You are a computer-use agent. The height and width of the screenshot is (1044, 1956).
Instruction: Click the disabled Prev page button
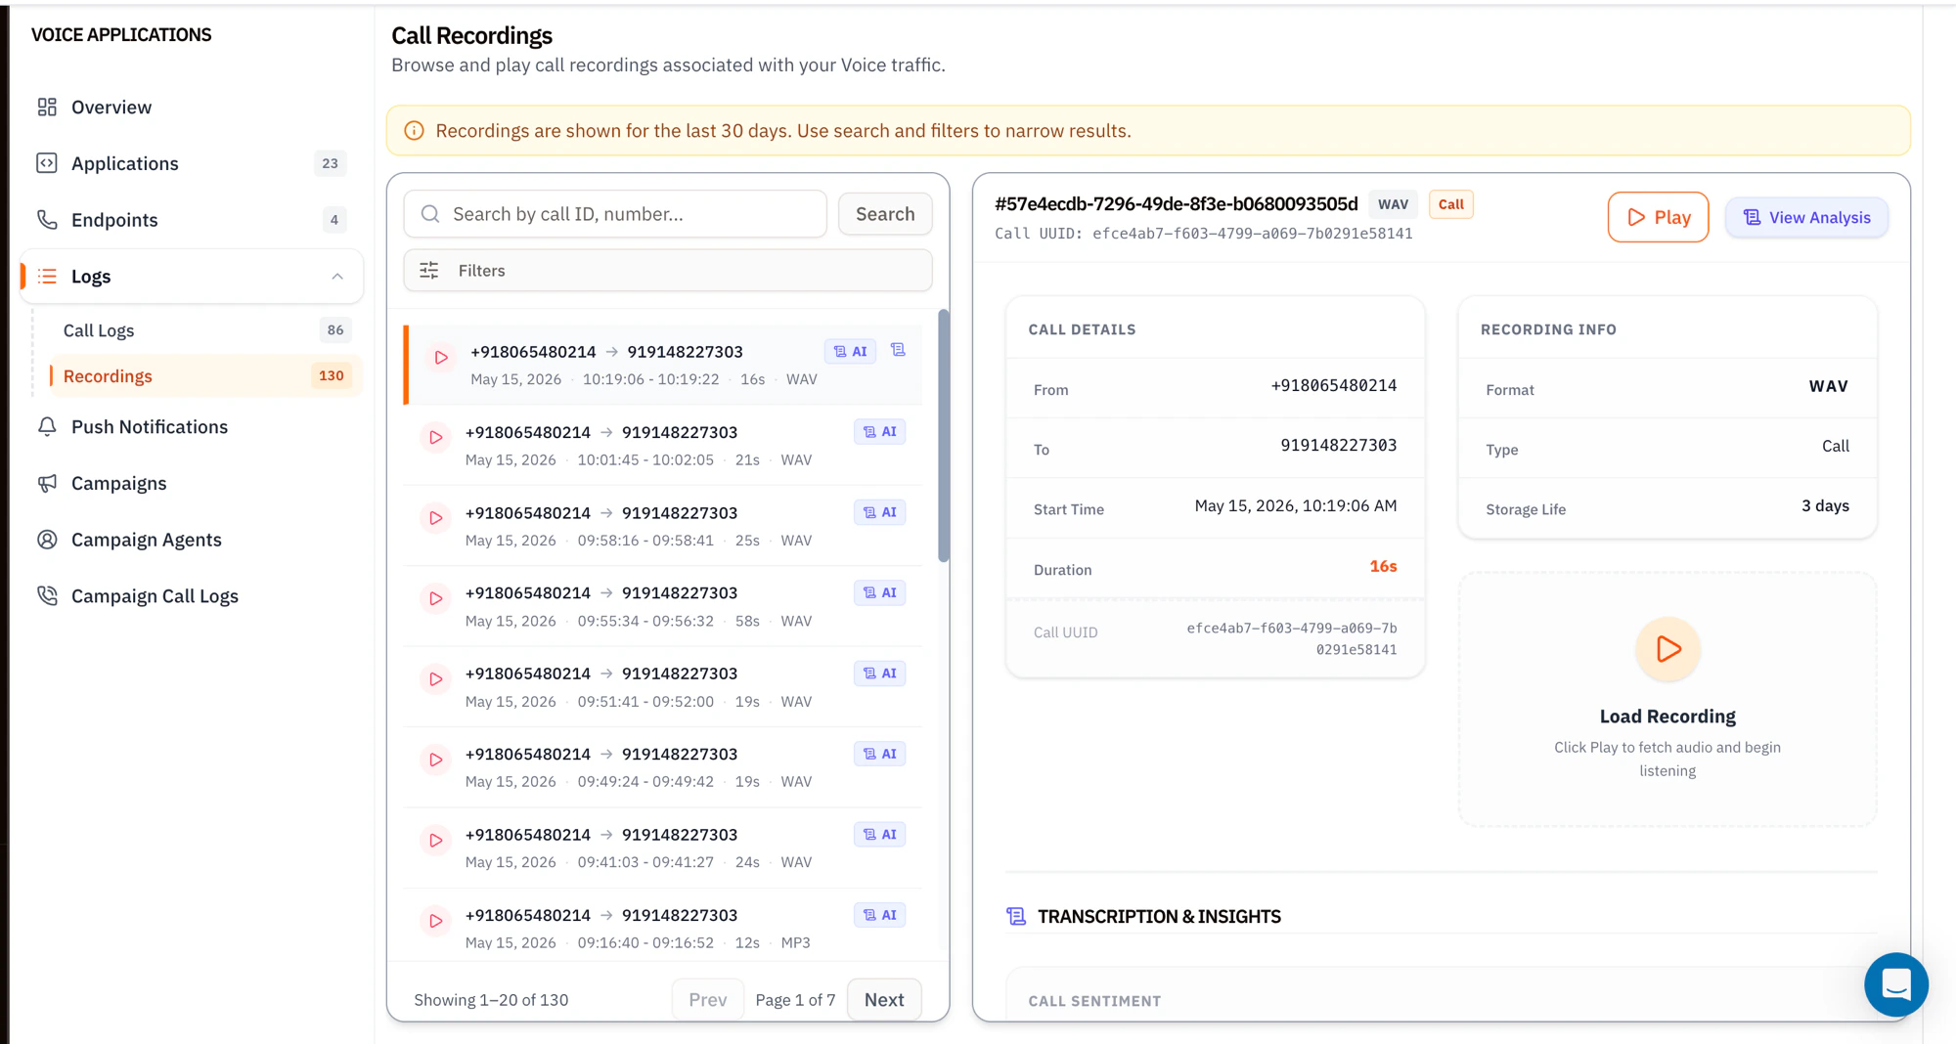click(x=708, y=1000)
